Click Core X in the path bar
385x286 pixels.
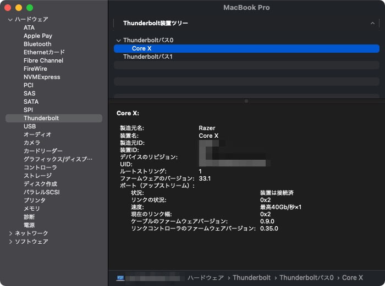coord(353,278)
